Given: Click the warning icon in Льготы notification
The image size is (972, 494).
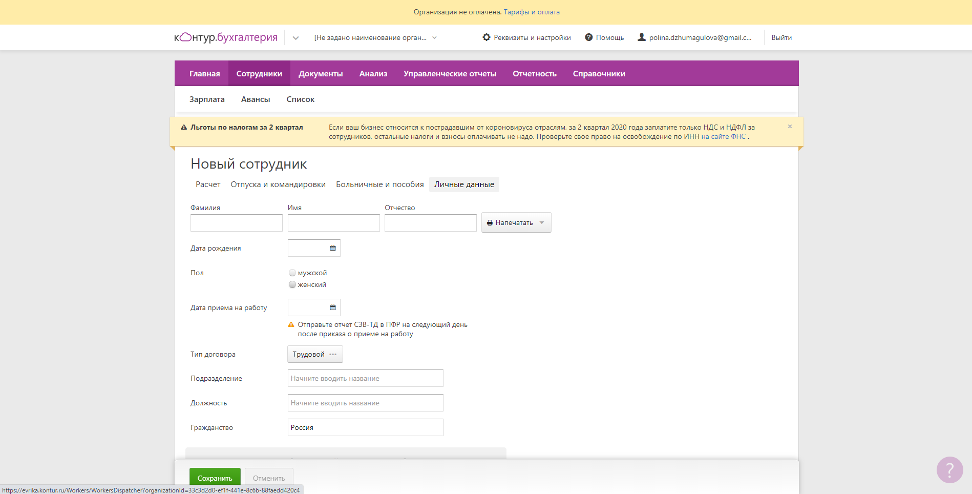Looking at the screenshot, I should click(184, 127).
